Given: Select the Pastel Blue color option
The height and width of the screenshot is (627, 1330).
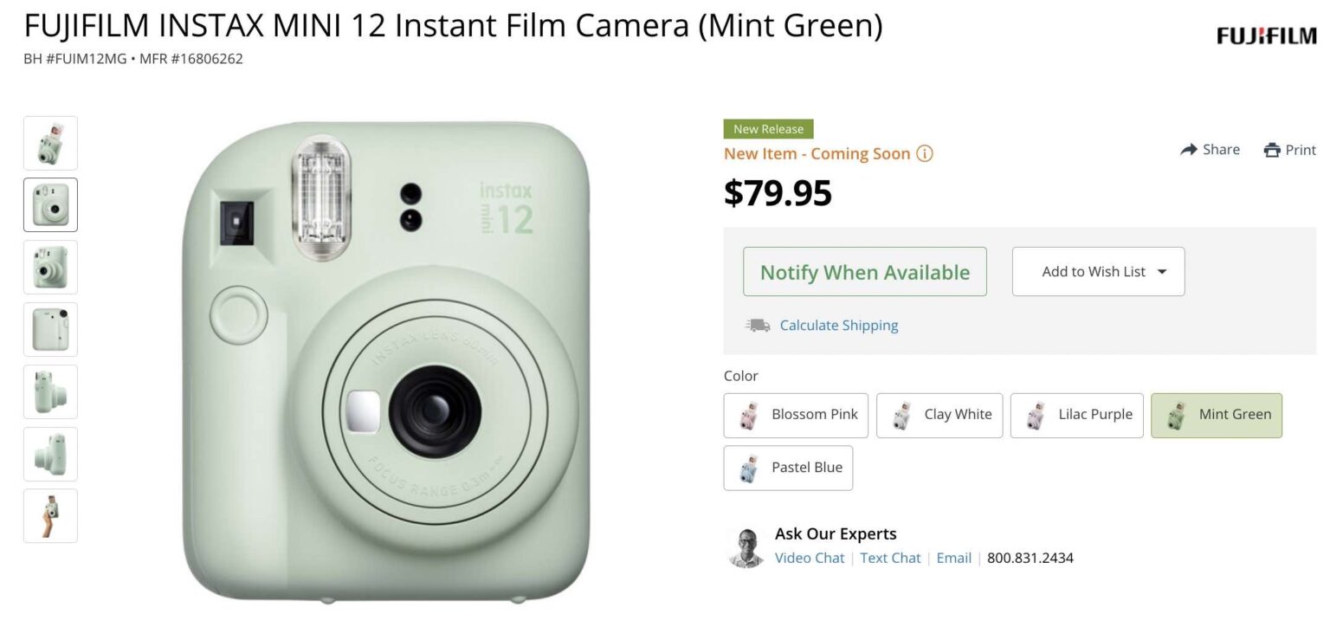Looking at the screenshot, I should pos(788,468).
